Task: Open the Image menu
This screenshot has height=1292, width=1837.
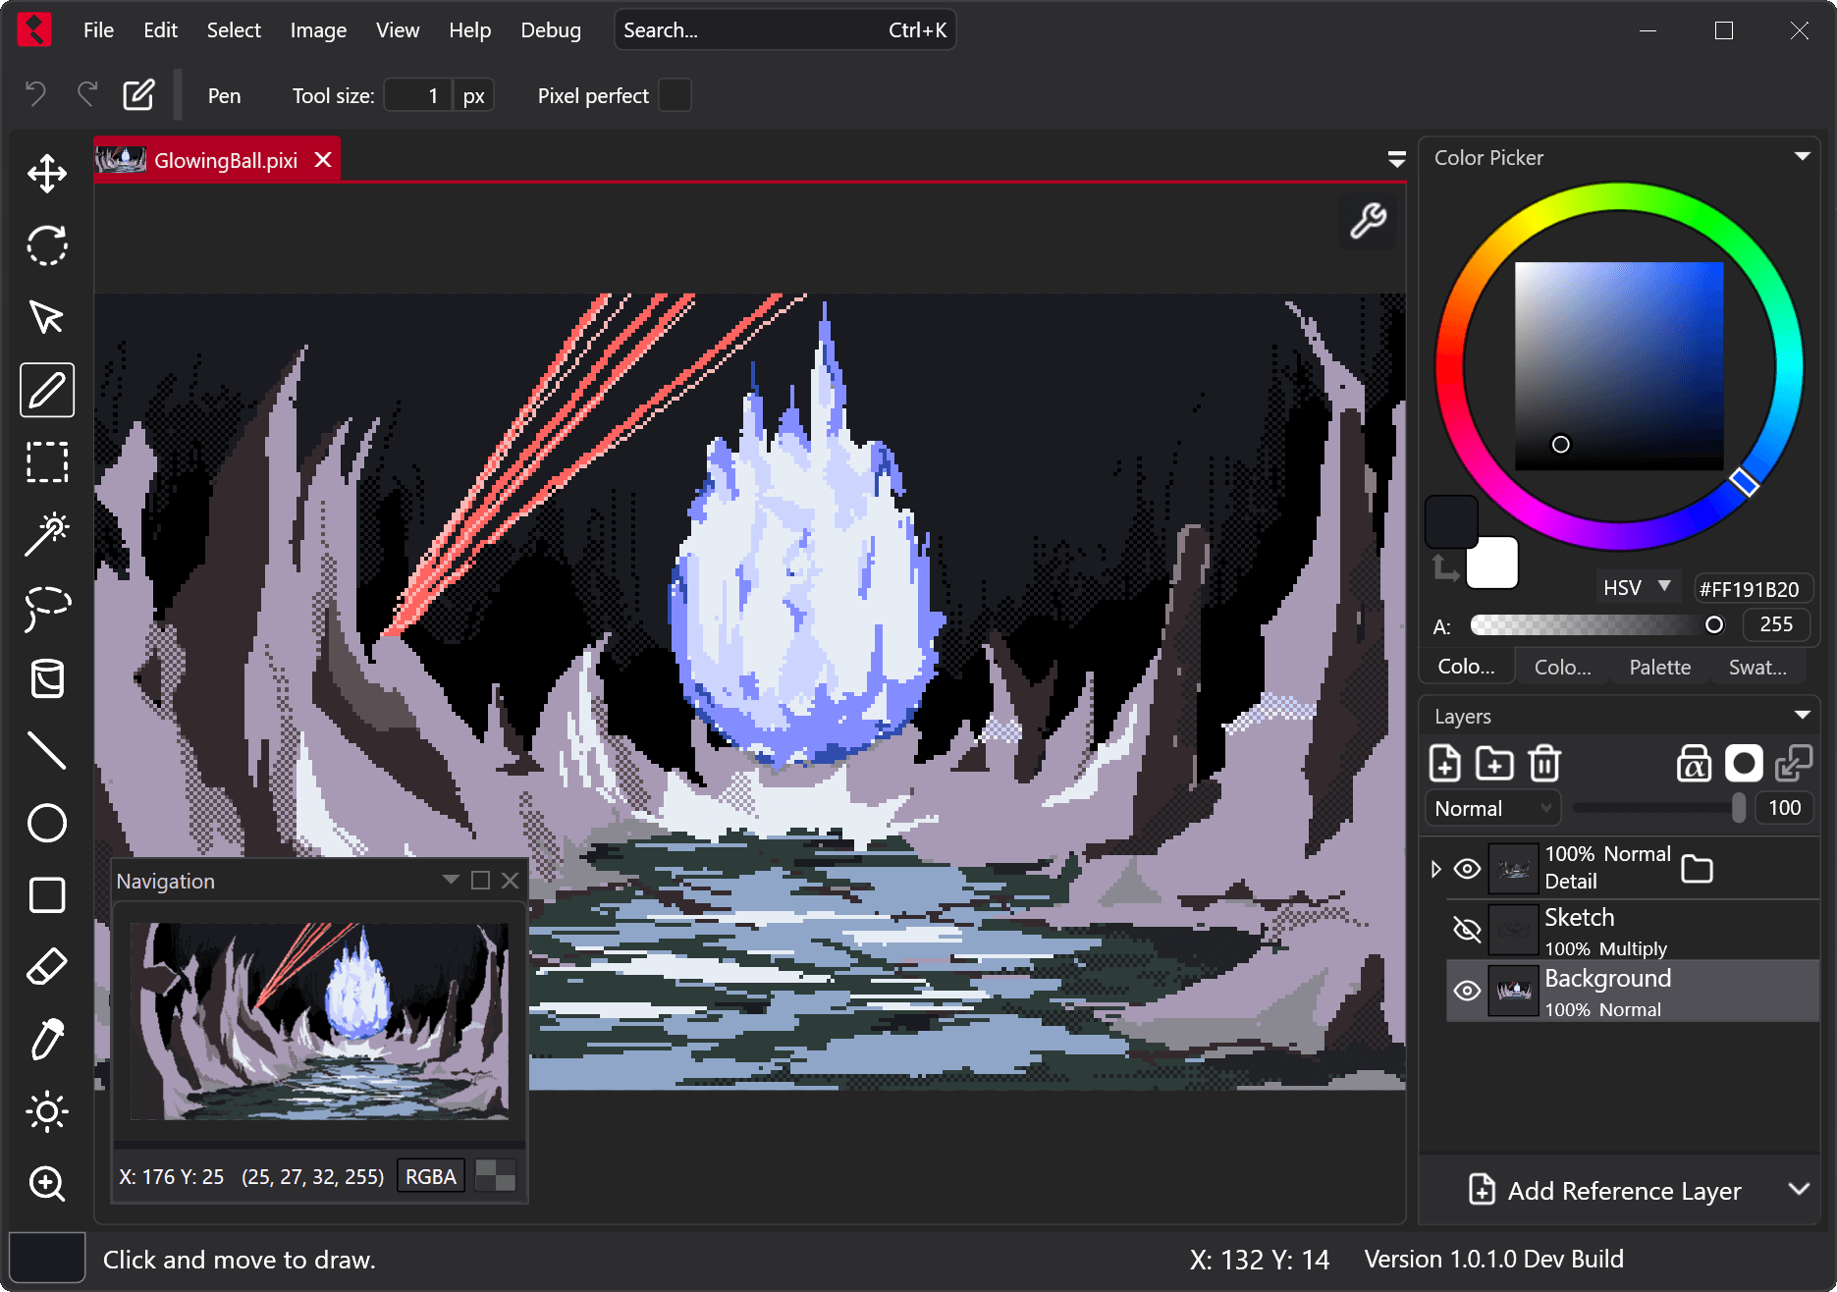Action: 318,30
